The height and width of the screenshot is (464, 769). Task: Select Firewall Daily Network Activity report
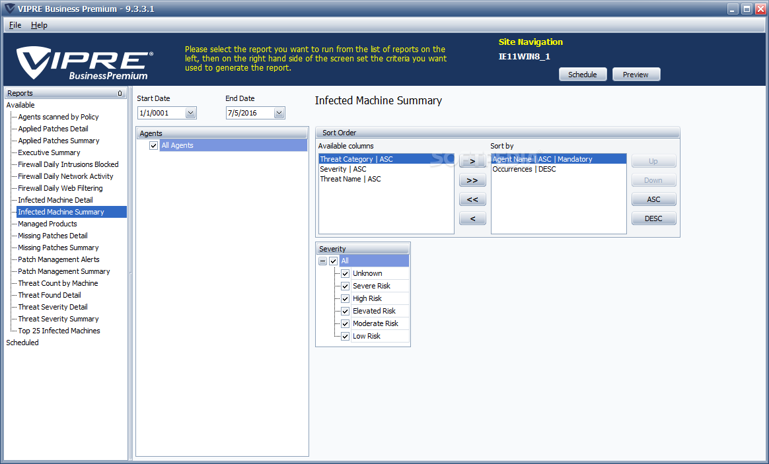[x=65, y=176]
